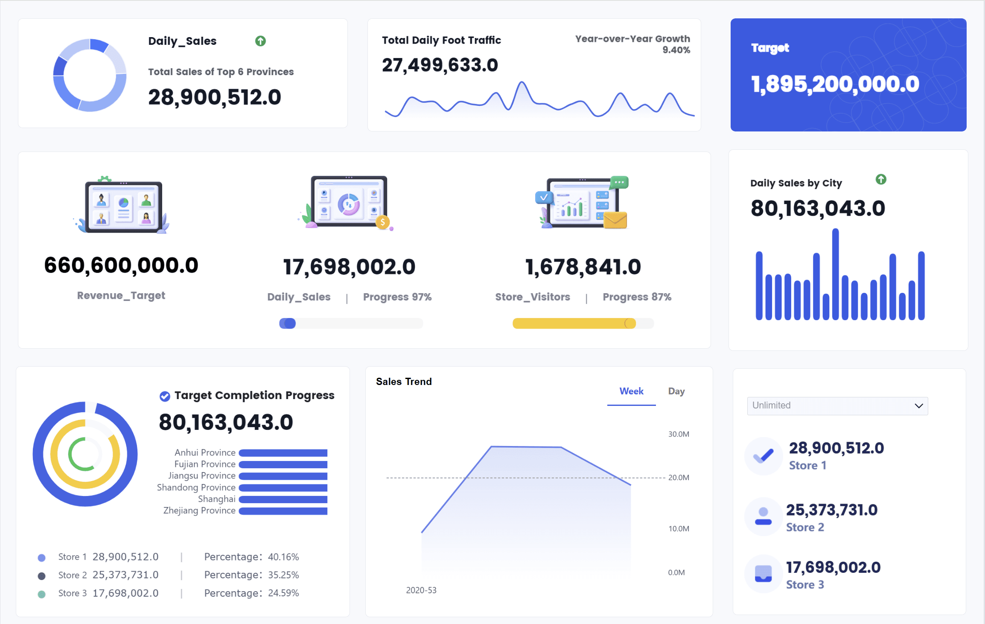Click the dark legend dot for Store 2
The height and width of the screenshot is (624, 985).
[x=41, y=576]
